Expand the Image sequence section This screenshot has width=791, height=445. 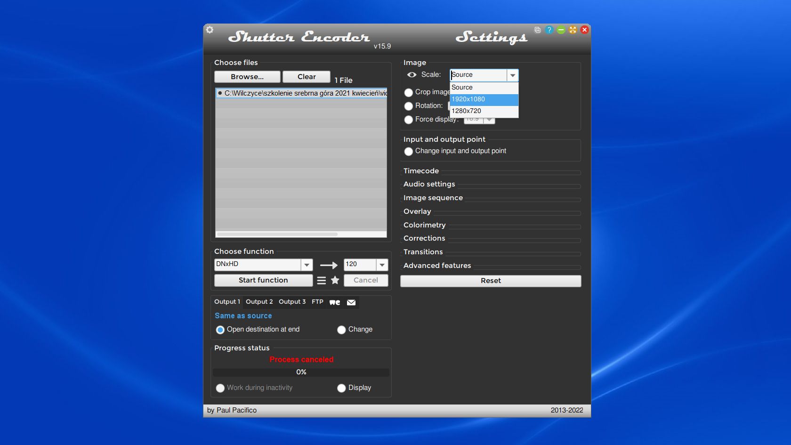(x=433, y=198)
